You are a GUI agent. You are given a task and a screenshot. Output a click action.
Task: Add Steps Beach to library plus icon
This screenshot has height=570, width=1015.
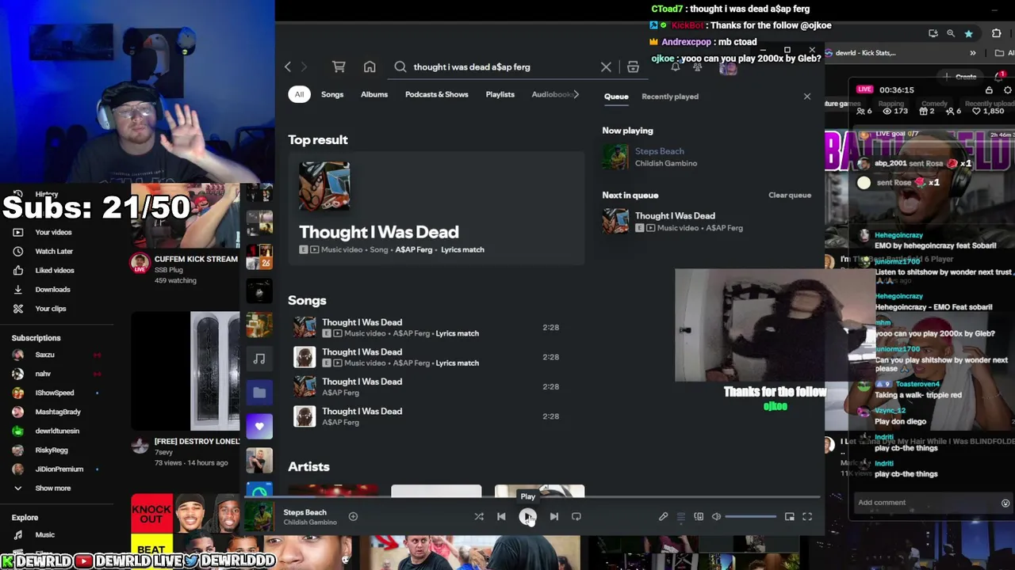(x=353, y=517)
